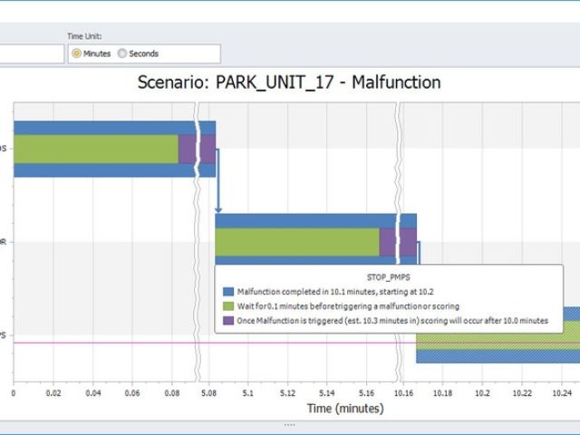This screenshot has height=435, width=580.
Task: Click the 5.14 axis tick label
Action: pos(327,392)
